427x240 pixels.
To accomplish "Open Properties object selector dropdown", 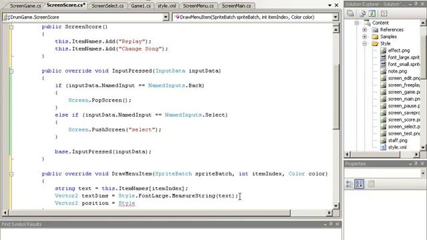I will click(x=422, y=173).
